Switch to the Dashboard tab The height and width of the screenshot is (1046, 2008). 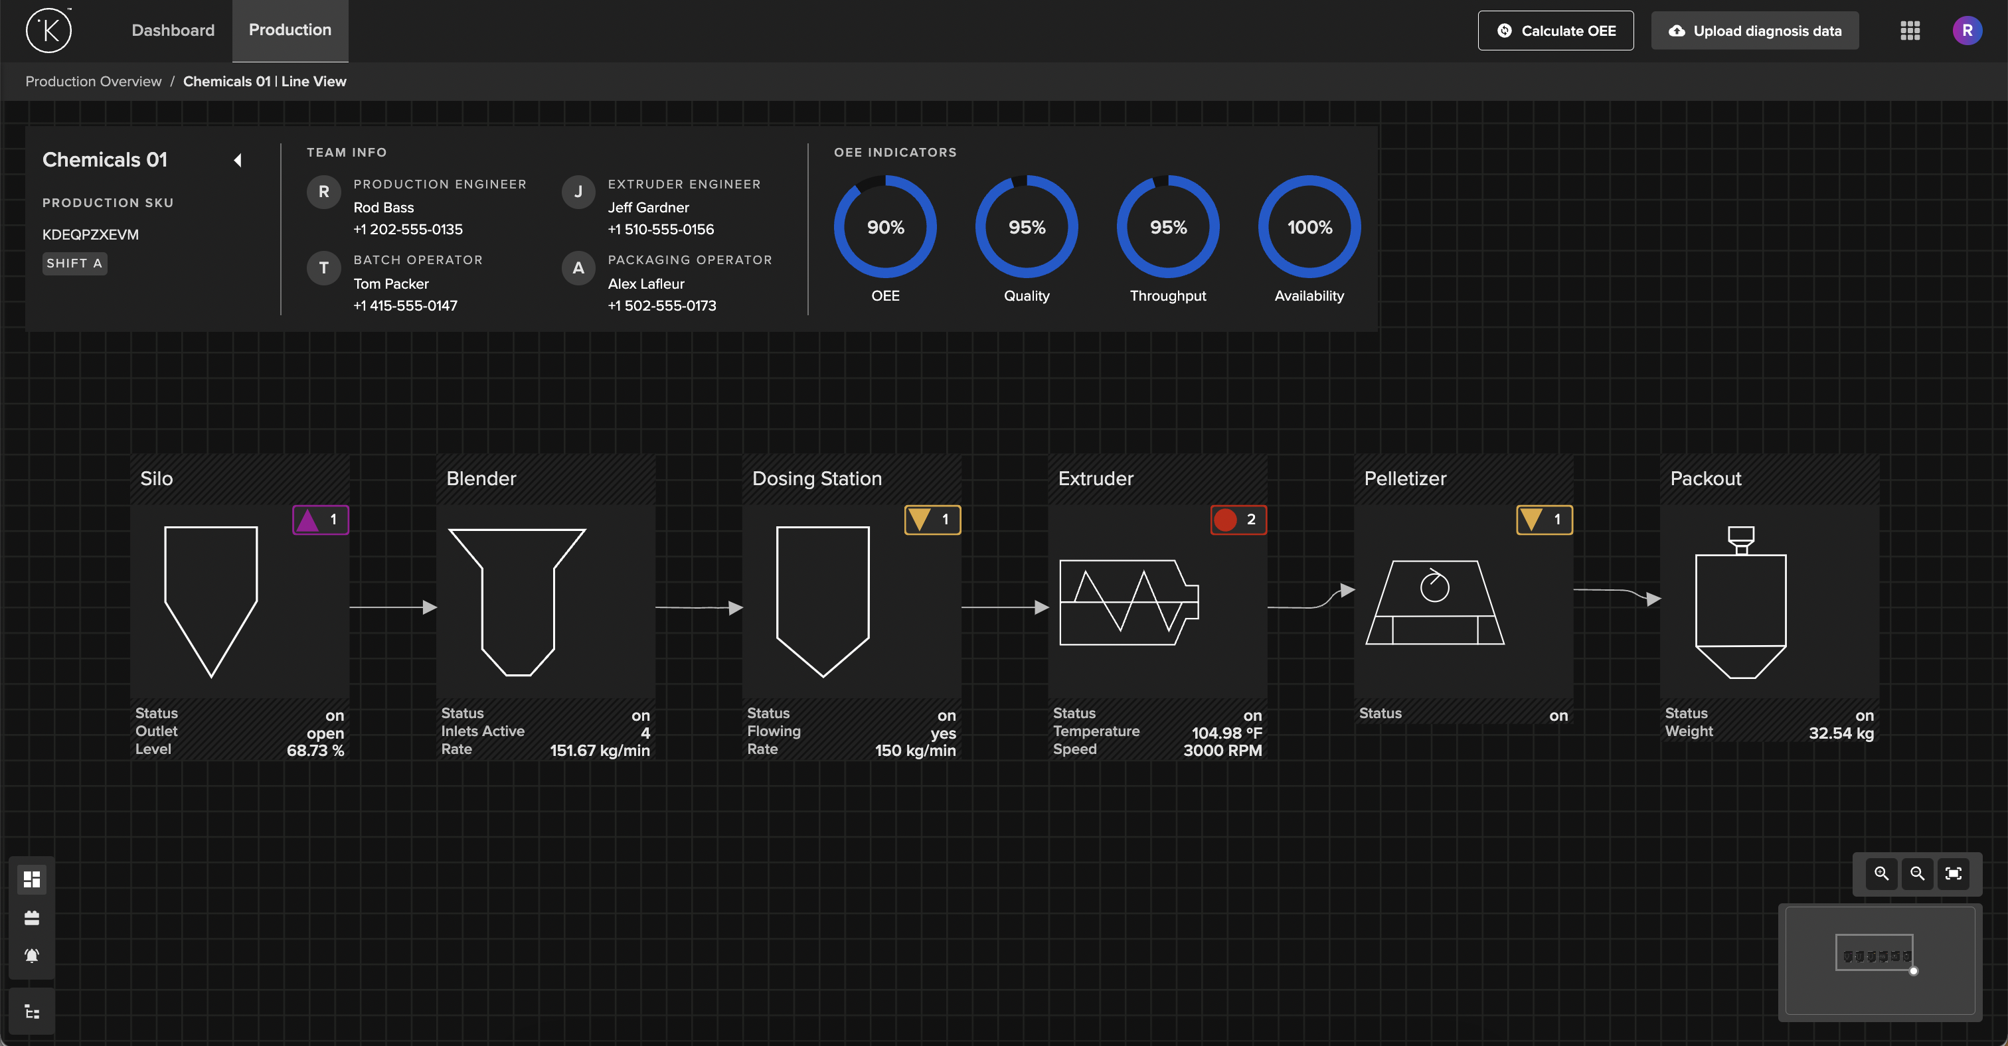(173, 31)
